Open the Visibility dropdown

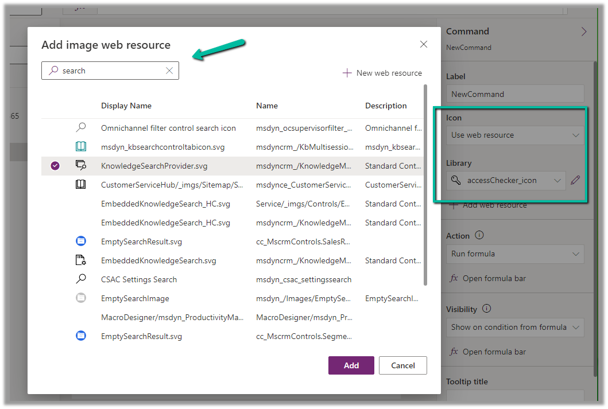515,327
